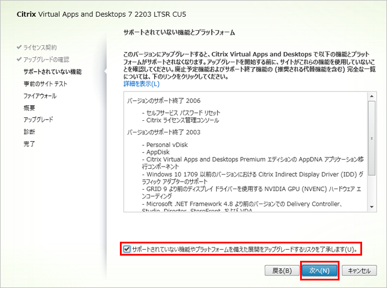
Task: Click the Microsoft .NET Framework 4.8 entry
Action: click(242, 207)
